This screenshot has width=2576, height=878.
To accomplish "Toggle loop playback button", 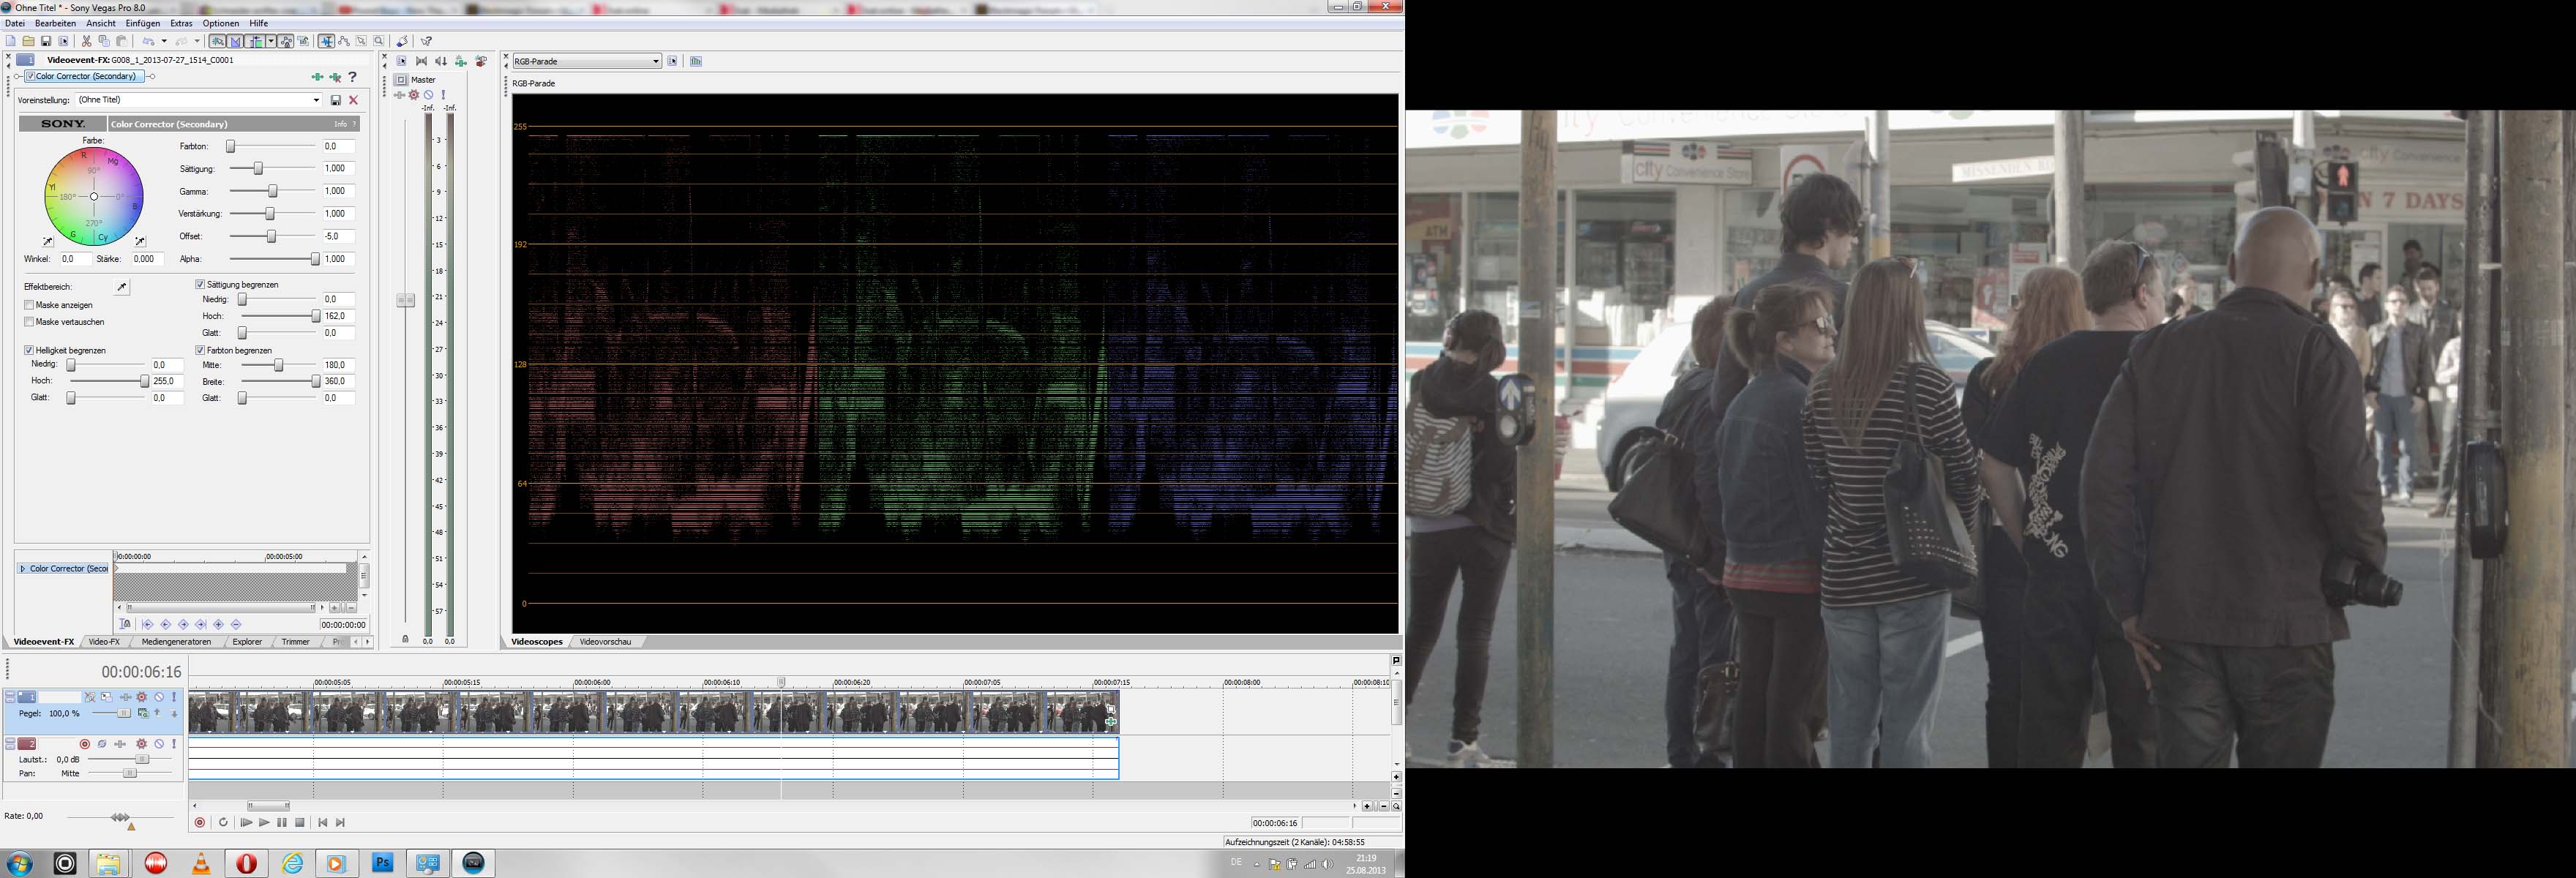I will (x=223, y=822).
